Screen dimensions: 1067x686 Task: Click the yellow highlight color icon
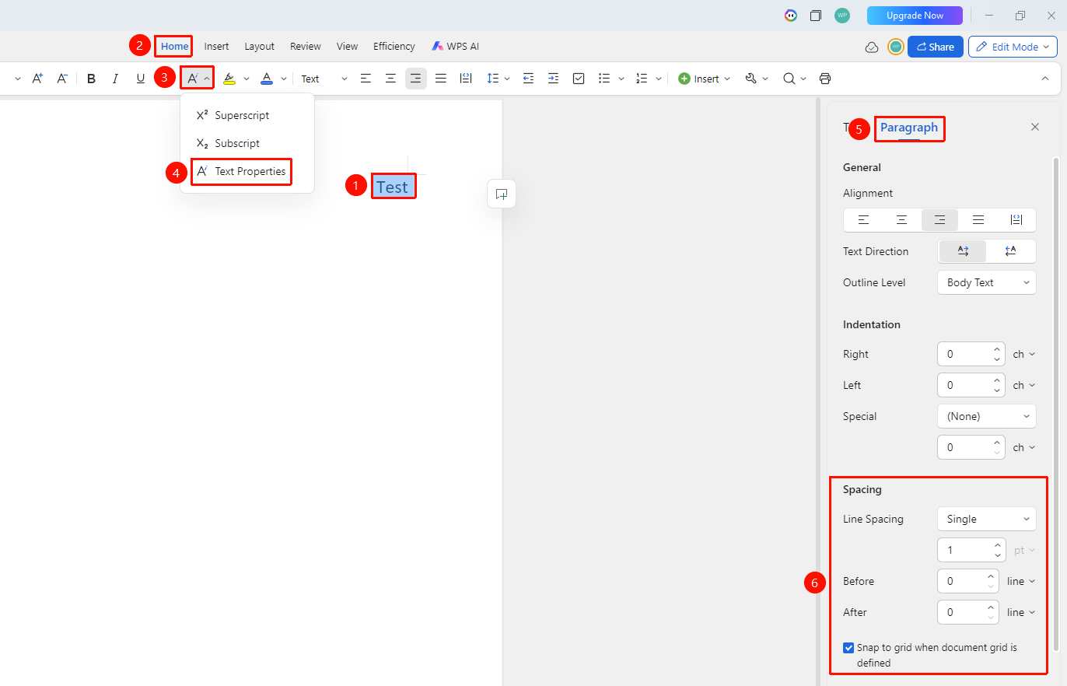coord(229,79)
